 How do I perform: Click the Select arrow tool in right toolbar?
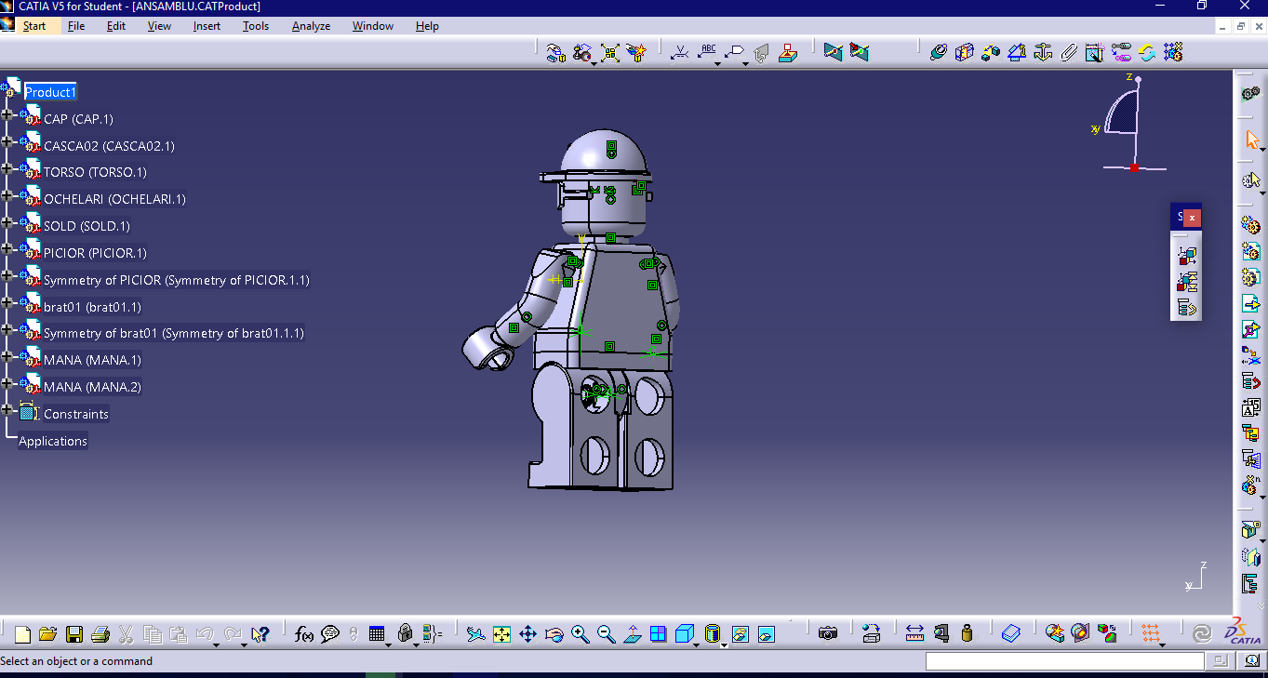point(1250,140)
